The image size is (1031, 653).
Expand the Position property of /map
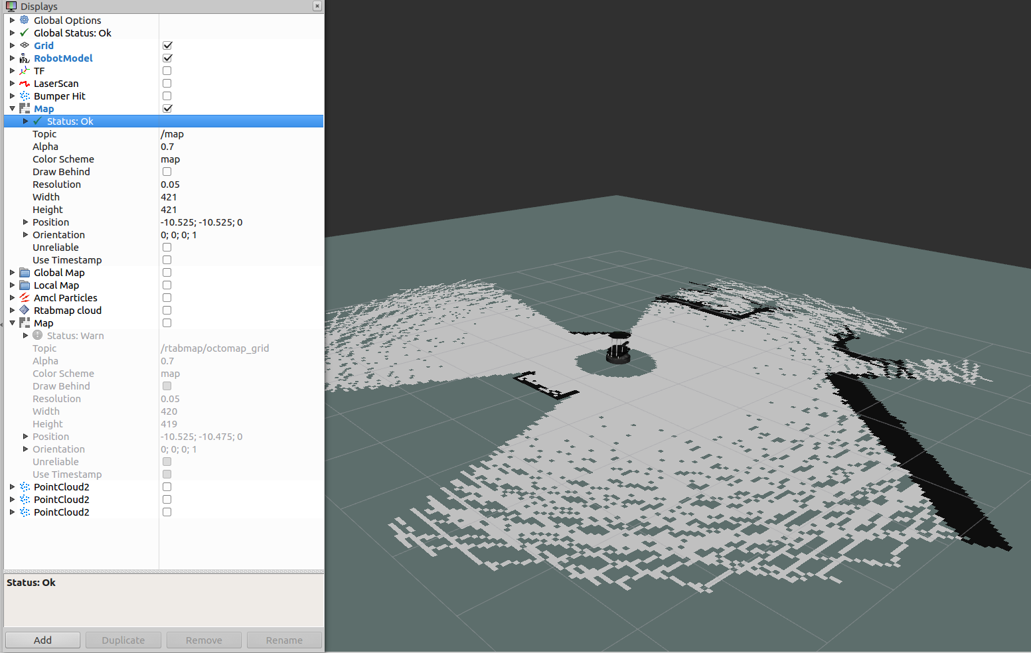[x=24, y=222]
